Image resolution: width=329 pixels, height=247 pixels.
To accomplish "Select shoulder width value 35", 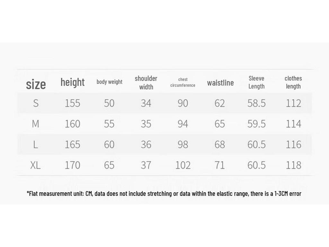I will pyautogui.click(x=146, y=124).
